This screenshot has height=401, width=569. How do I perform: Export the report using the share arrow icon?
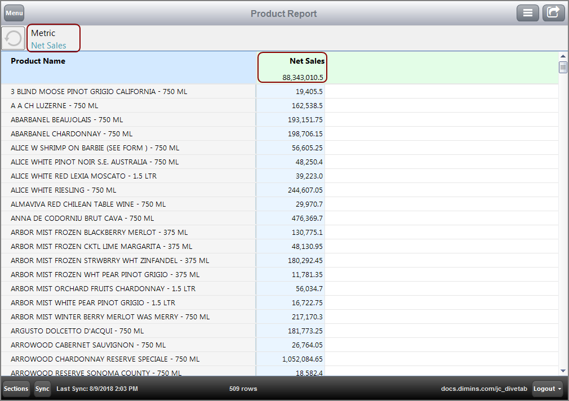pyautogui.click(x=553, y=12)
